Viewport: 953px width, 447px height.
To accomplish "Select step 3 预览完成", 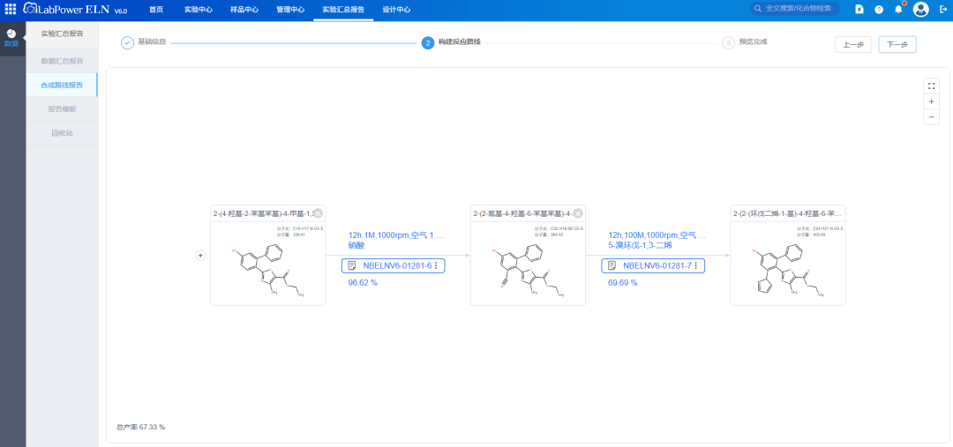I will (x=745, y=42).
